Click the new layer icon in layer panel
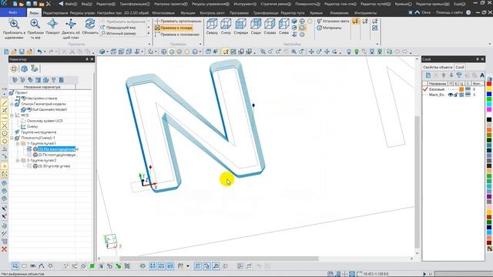Image resolution: width=493 pixels, height=277 pixels. click(428, 75)
